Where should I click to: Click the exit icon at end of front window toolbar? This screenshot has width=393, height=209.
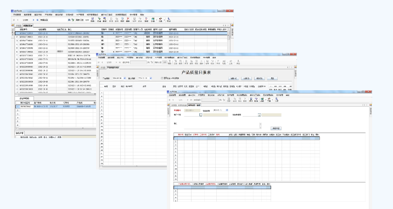277,100
